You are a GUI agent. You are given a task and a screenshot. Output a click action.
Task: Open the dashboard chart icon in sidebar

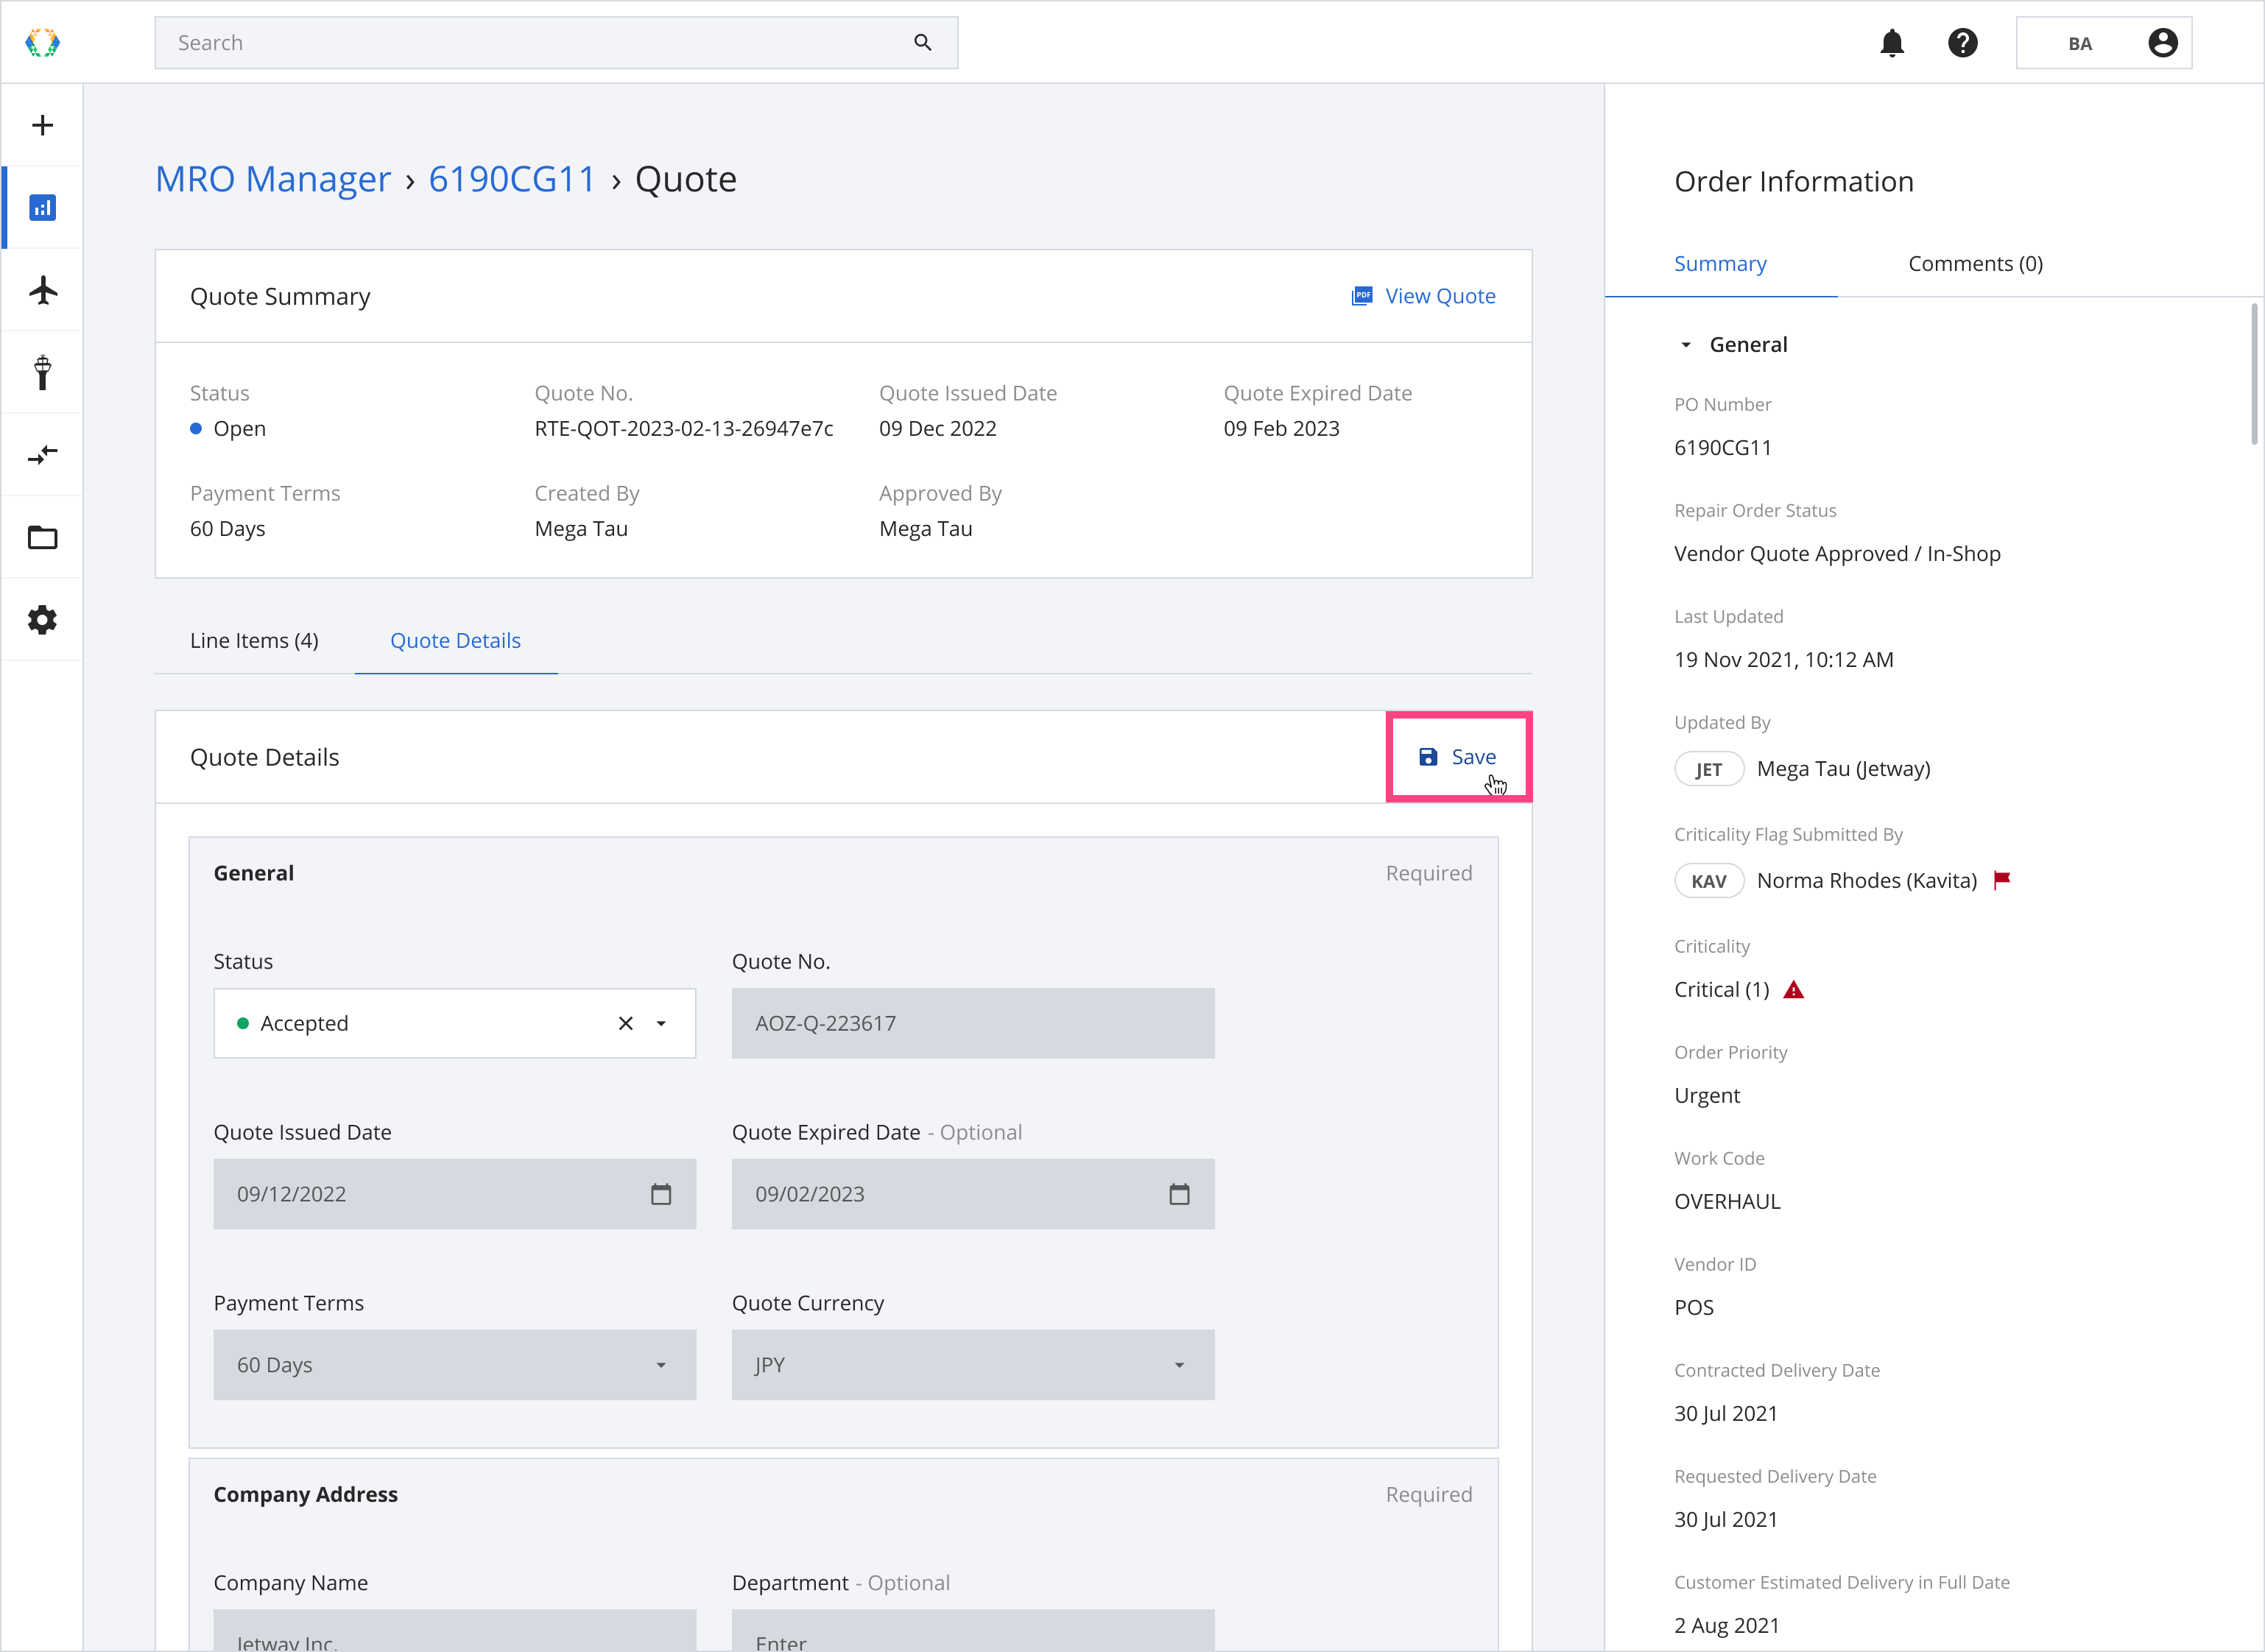(x=42, y=208)
